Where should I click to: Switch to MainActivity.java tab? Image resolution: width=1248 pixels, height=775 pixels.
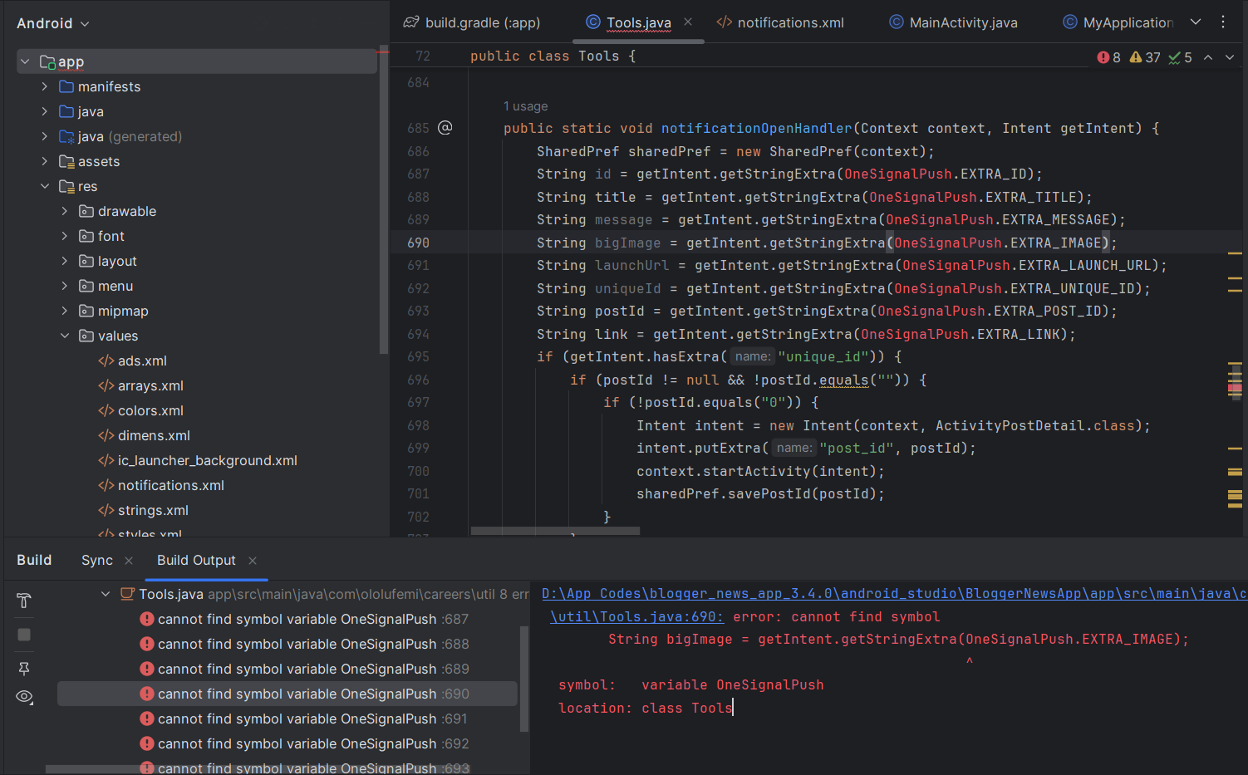[x=953, y=22]
